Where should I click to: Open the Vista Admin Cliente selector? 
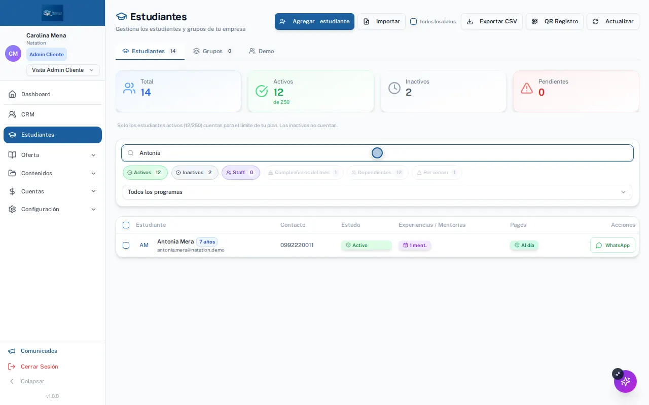63,70
